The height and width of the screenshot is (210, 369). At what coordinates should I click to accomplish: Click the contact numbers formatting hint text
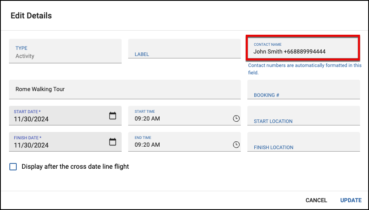pos(305,69)
